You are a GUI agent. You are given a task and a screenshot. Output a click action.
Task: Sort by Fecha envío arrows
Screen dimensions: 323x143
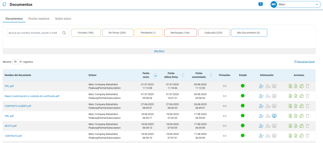point(156,75)
